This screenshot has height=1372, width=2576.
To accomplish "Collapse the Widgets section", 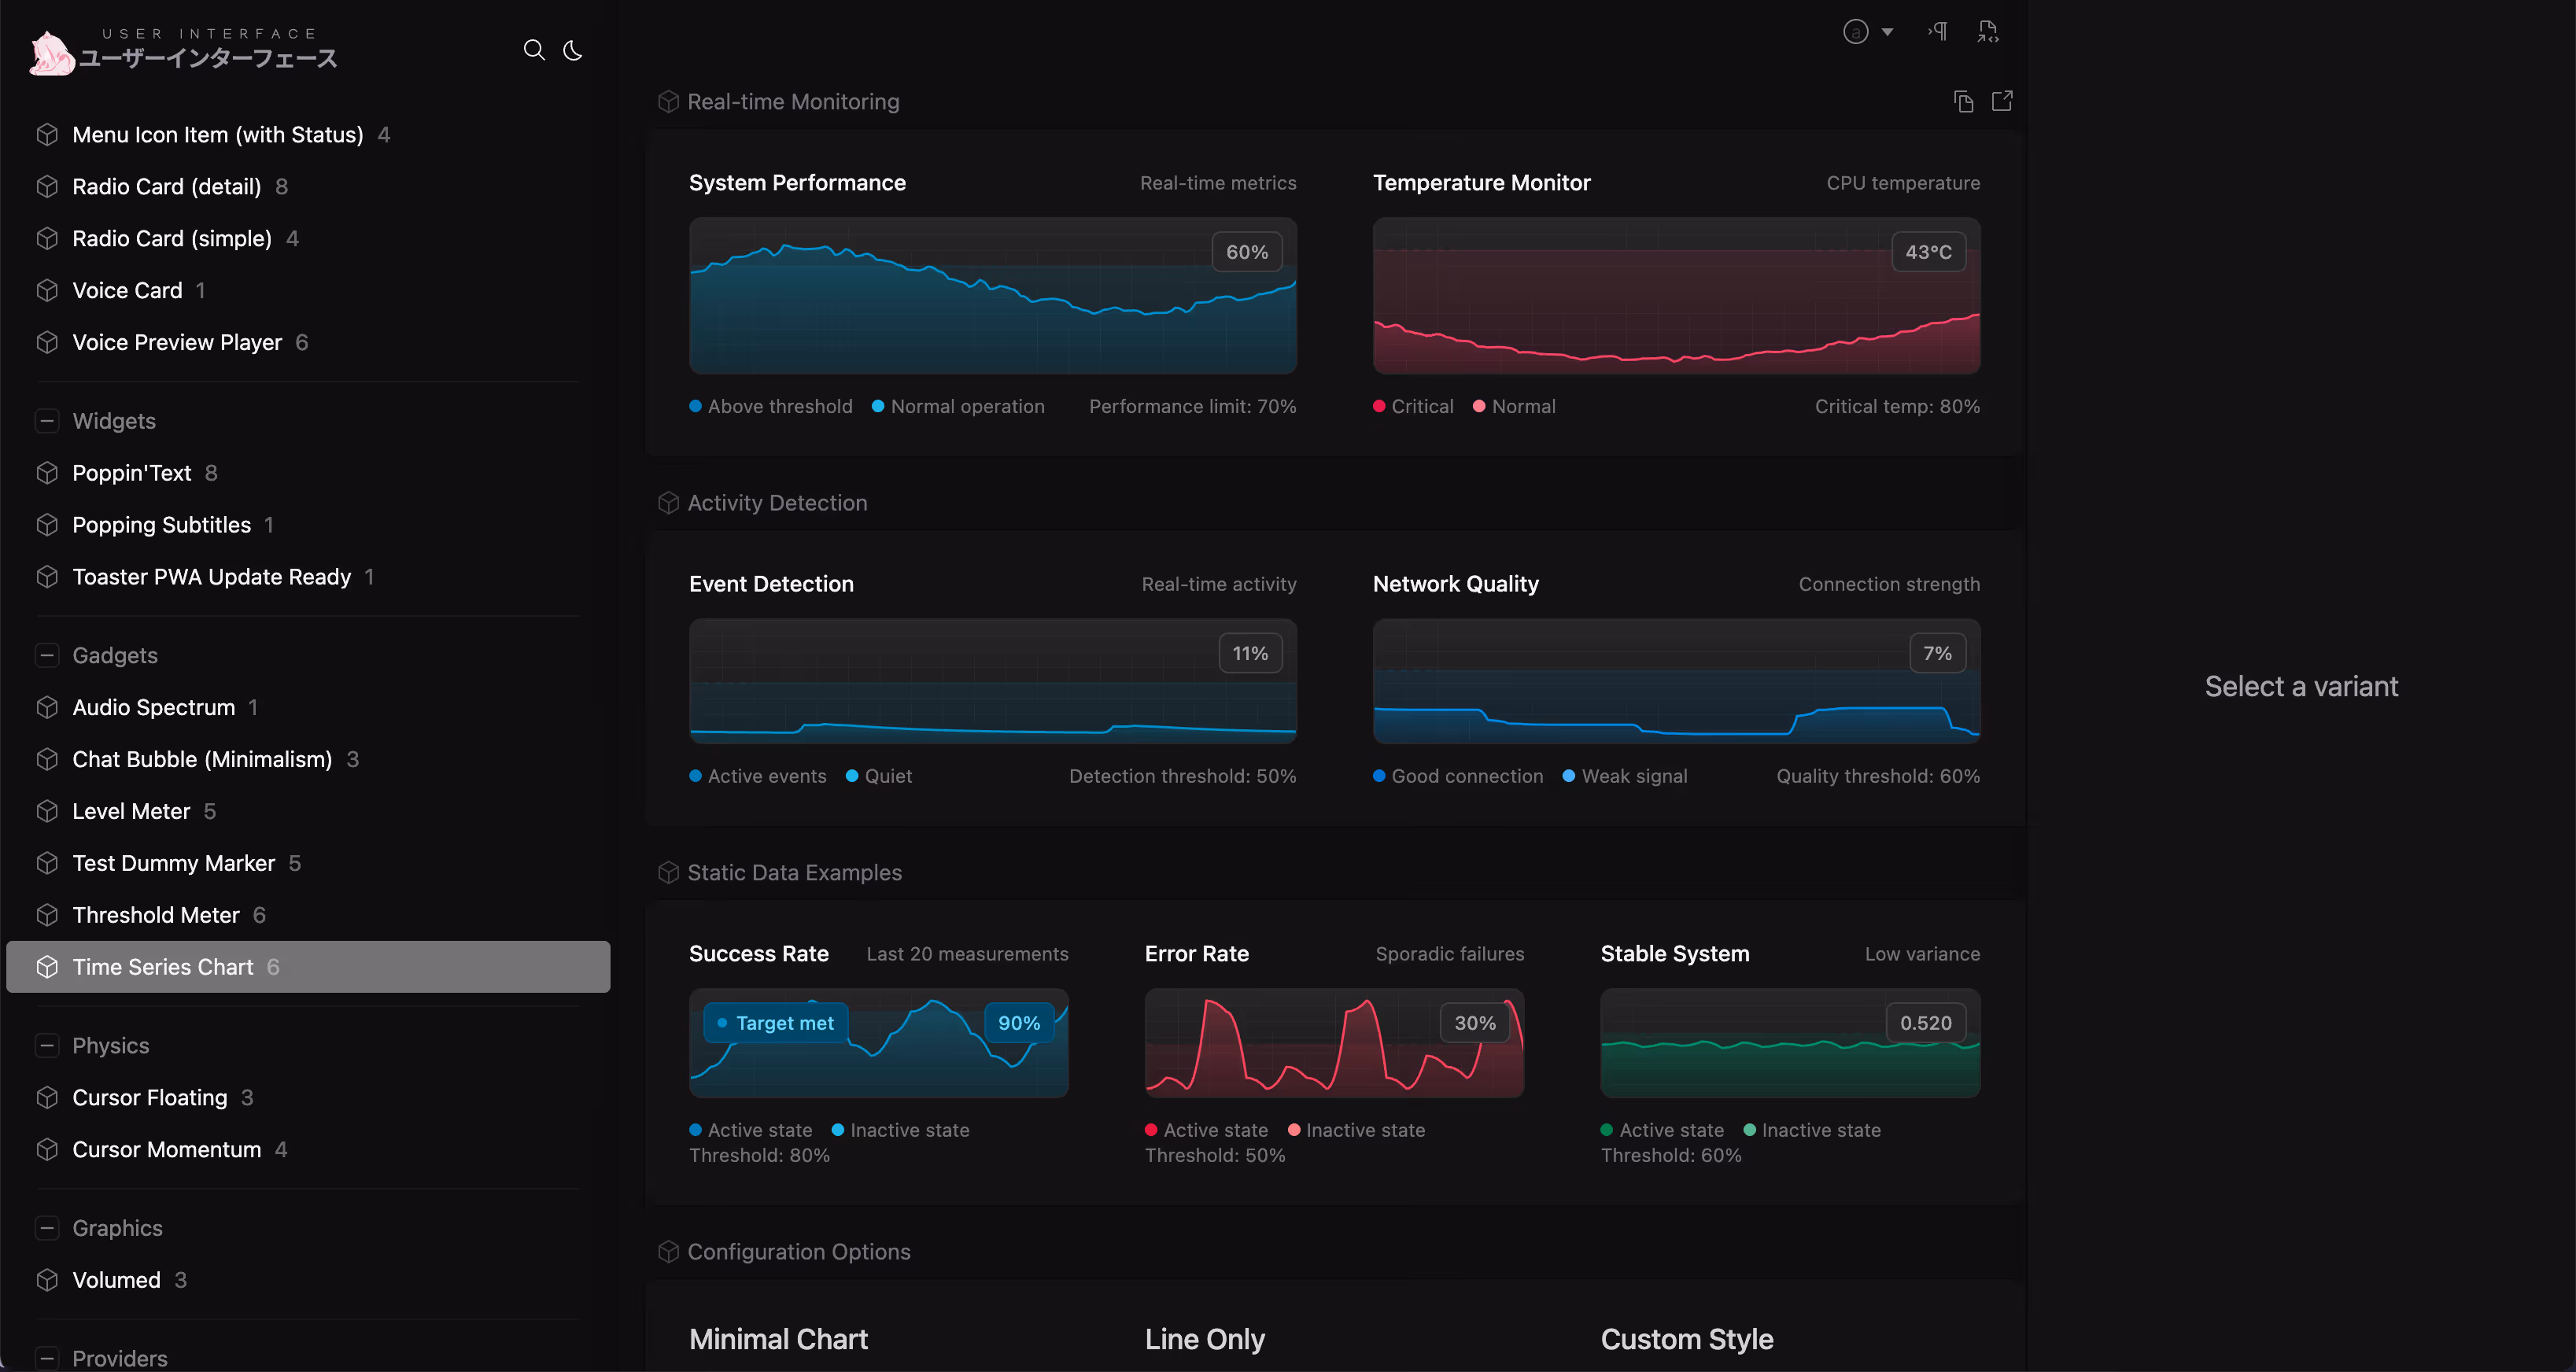I will pyautogui.click(x=47, y=420).
